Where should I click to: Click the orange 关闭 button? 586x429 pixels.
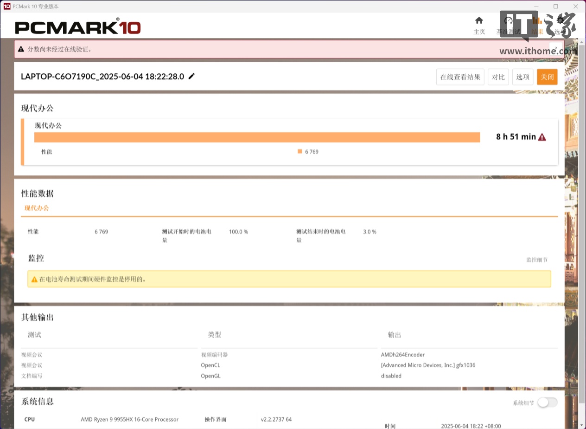click(x=547, y=77)
